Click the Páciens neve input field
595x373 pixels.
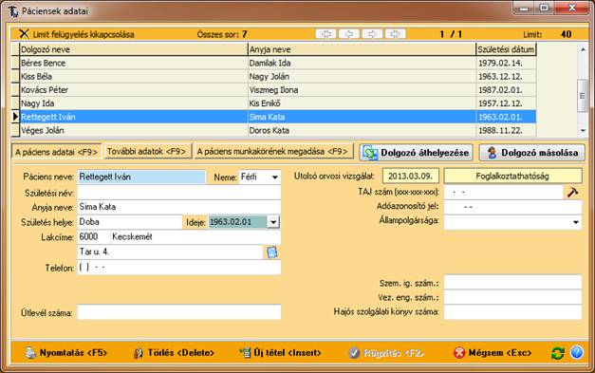(x=141, y=177)
